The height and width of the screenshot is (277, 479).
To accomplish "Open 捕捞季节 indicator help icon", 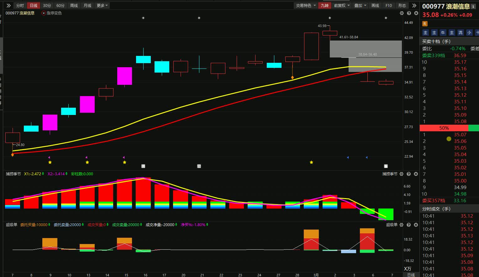I will click(x=408, y=174).
